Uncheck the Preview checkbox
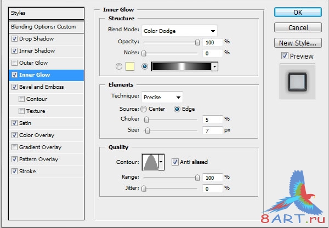The image size is (329, 228). pos(284,56)
